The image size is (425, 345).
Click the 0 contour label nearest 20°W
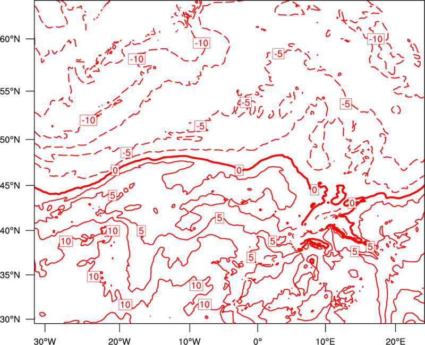tap(115, 170)
